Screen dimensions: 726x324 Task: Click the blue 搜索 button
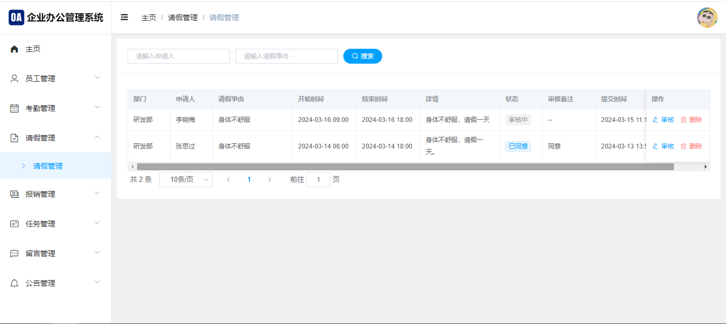coord(362,56)
